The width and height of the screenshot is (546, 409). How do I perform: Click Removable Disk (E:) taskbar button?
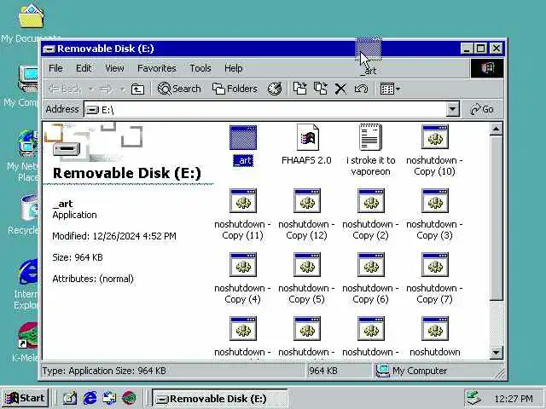(220, 399)
